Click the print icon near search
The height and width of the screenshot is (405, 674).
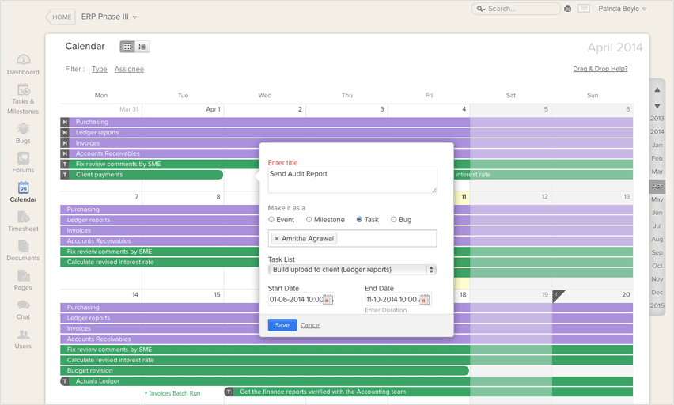coord(567,9)
